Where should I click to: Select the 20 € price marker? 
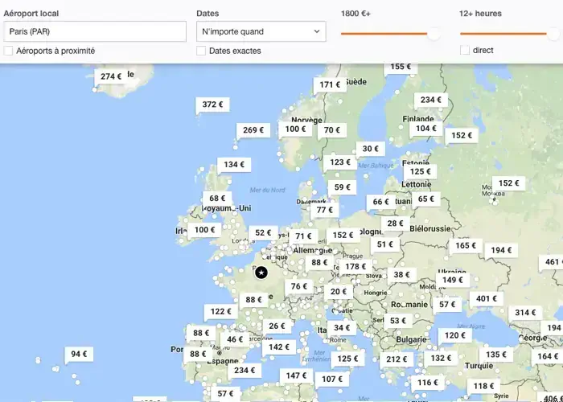pos(339,292)
